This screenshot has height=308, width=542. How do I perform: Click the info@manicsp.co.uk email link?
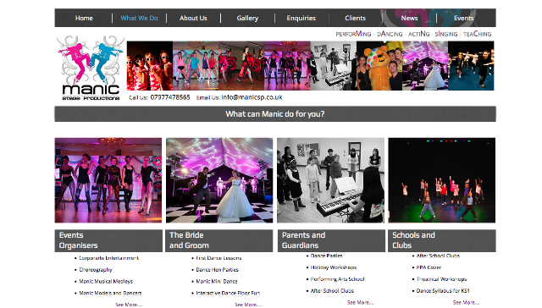pos(252,97)
